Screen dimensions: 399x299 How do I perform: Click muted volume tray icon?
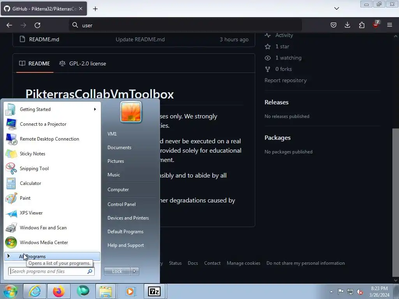pos(360,292)
